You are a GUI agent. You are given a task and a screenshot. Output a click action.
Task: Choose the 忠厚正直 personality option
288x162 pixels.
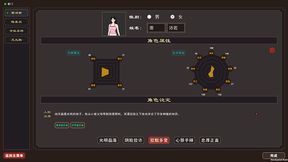[210, 140]
